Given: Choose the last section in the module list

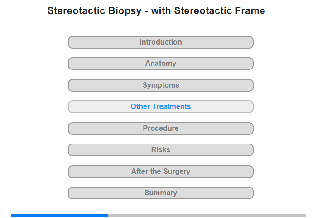Looking at the screenshot, I should (160, 193).
